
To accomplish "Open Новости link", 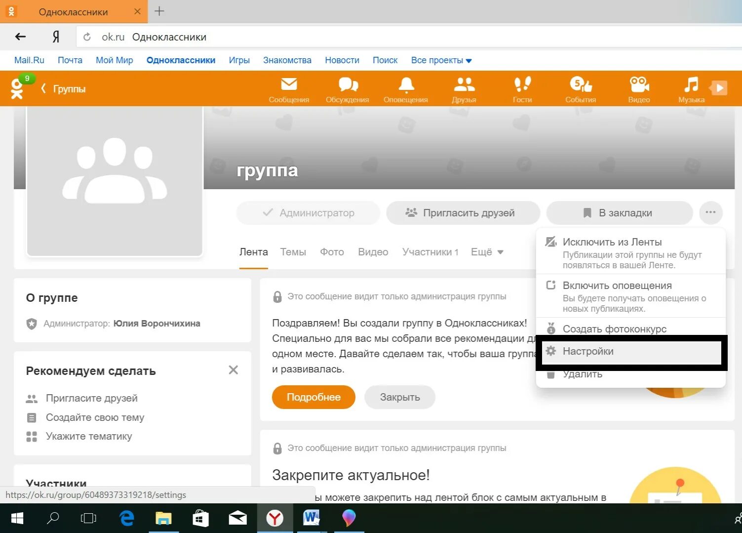I will coord(342,60).
